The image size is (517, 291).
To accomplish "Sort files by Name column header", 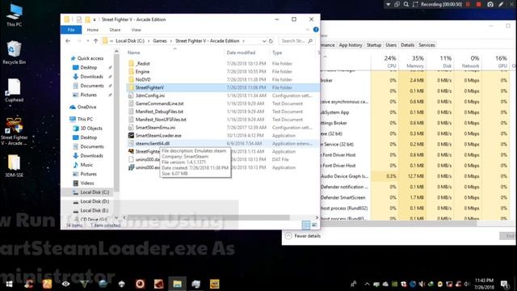I will tap(174, 53).
